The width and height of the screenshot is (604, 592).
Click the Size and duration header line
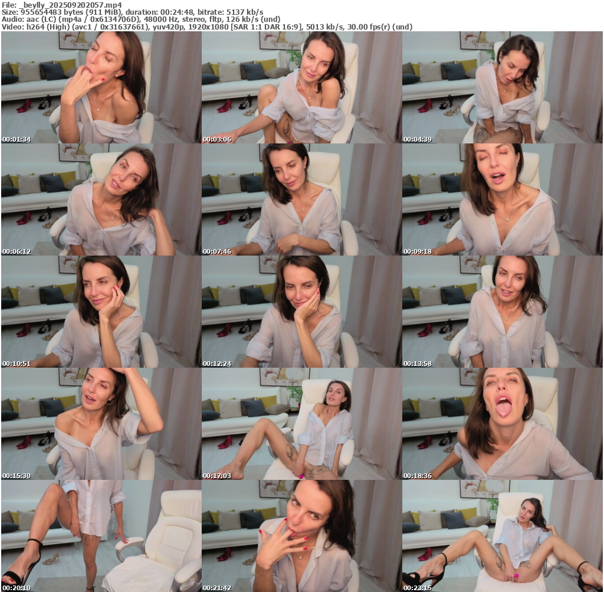pyautogui.click(x=132, y=12)
